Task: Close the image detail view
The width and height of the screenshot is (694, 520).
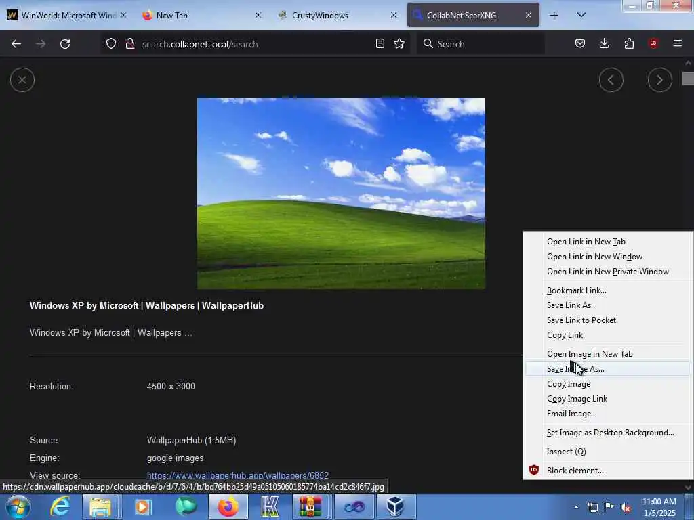Action: (22, 80)
